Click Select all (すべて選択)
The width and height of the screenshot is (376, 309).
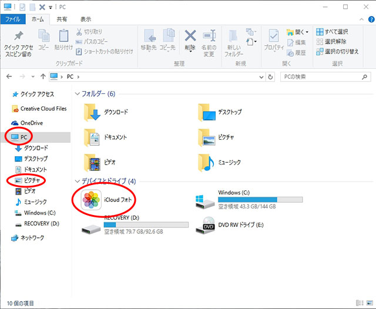point(332,32)
